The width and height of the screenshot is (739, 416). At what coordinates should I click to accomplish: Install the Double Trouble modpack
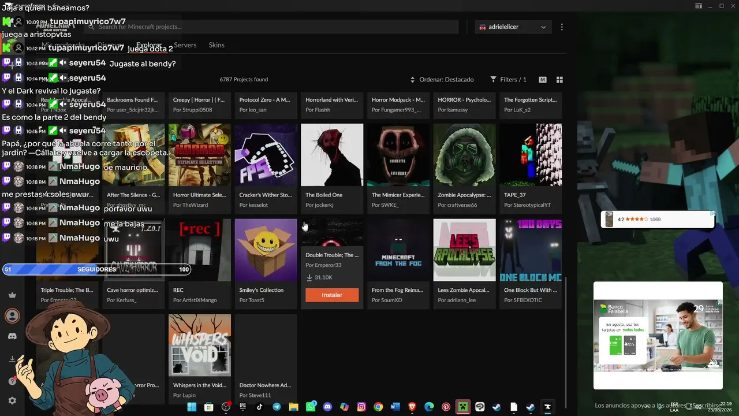tap(332, 295)
